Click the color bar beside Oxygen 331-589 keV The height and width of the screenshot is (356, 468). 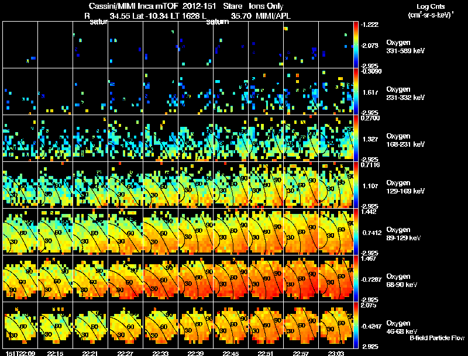tap(356, 44)
